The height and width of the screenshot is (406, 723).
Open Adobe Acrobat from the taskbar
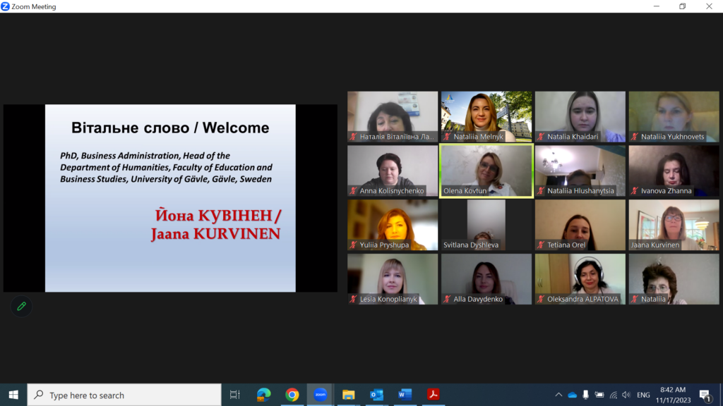(x=433, y=395)
